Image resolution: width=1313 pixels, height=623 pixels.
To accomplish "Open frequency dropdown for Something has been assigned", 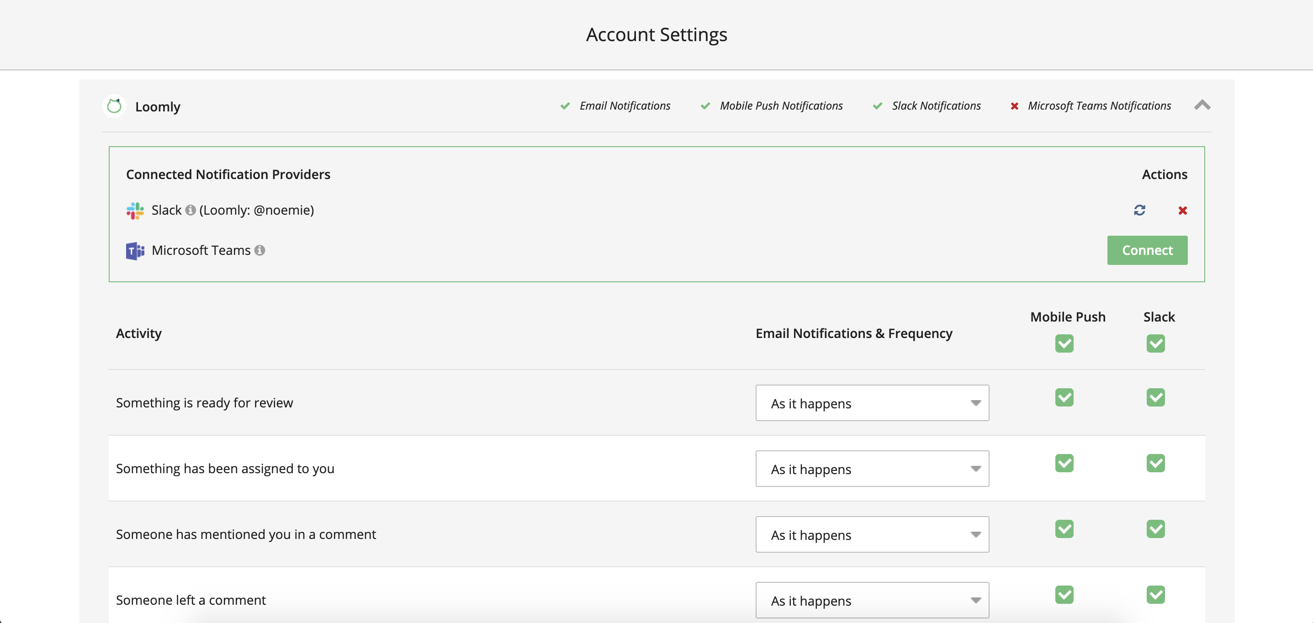I will point(872,469).
